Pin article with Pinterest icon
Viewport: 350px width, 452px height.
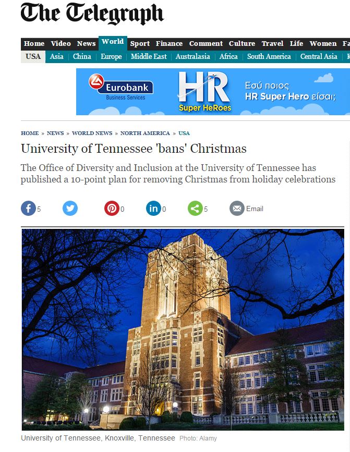click(112, 208)
